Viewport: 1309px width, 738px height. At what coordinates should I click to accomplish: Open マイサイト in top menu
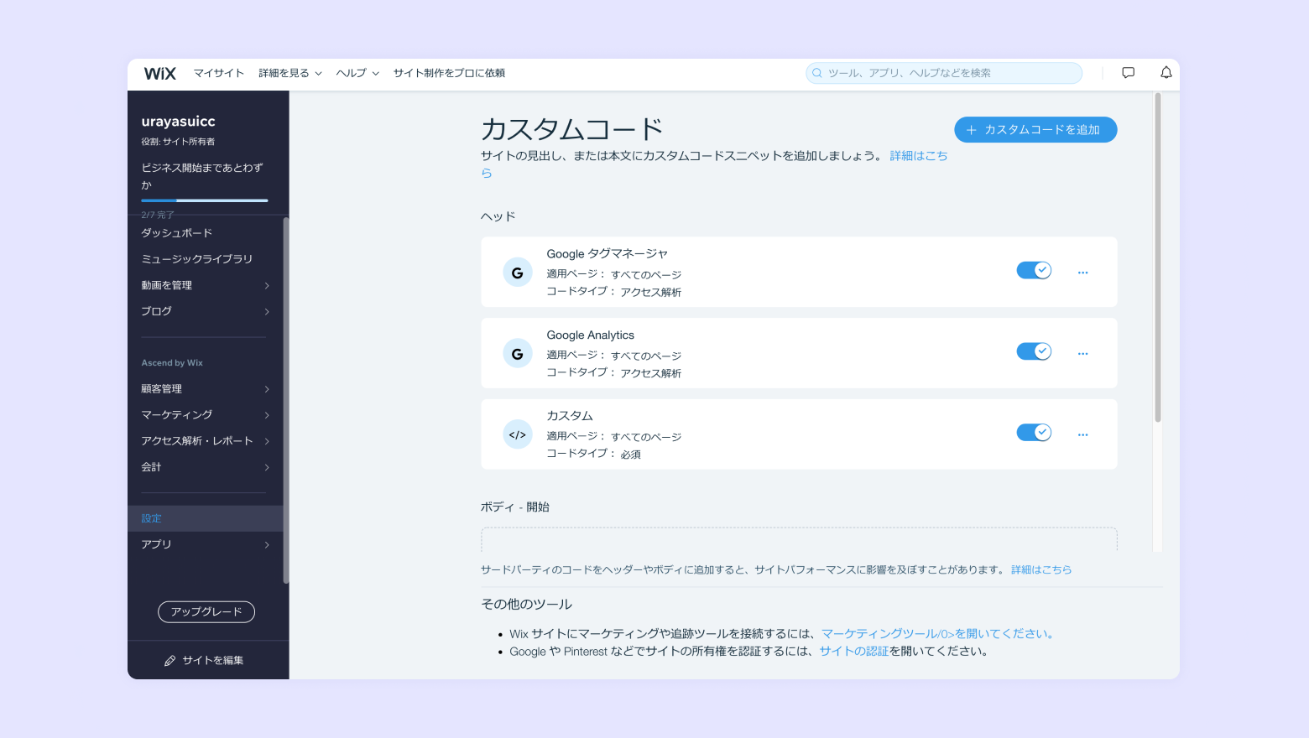(x=219, y=73)
